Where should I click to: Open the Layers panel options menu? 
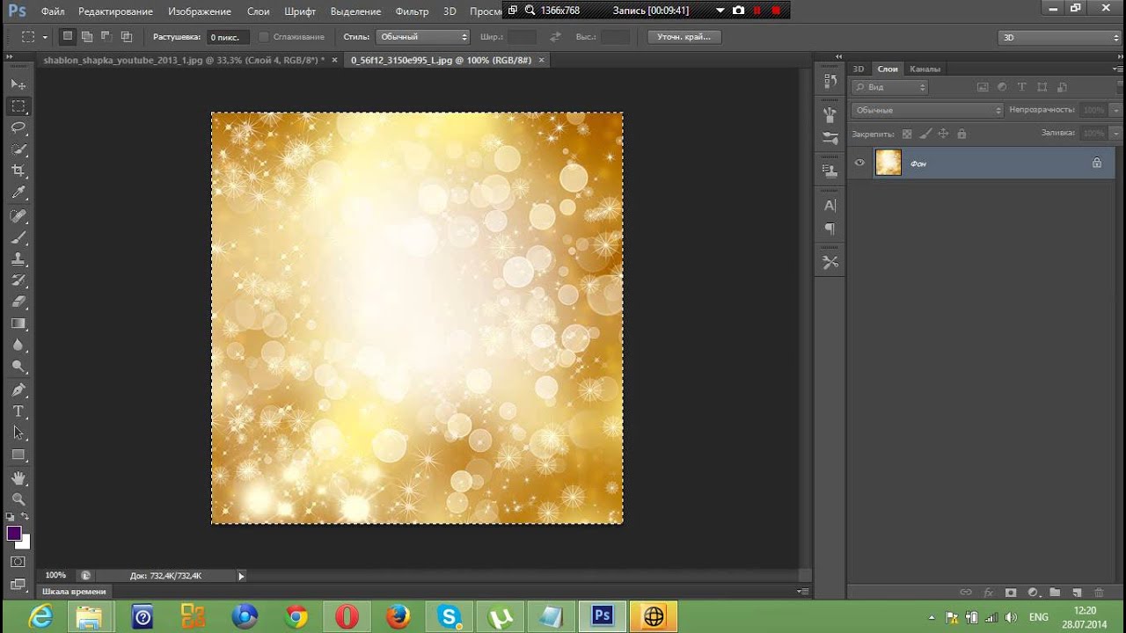point(1115,69)
